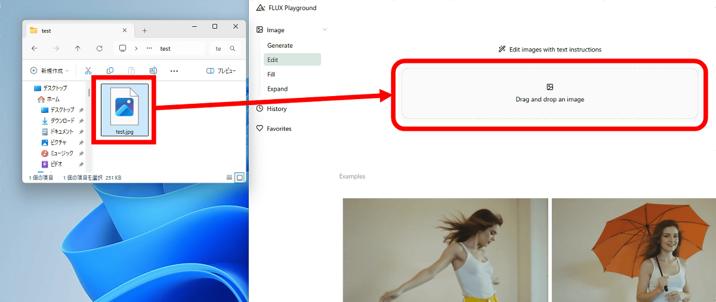Click the Explorer search box
Screen dimensions: 716x302
click(x=226, y=48)
